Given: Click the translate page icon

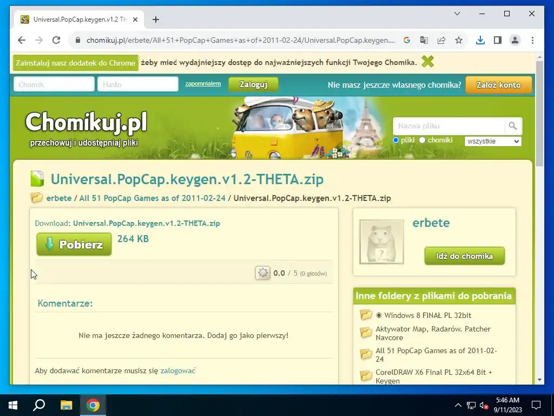Looking at the screenshot, I should [x=424, y=40].
